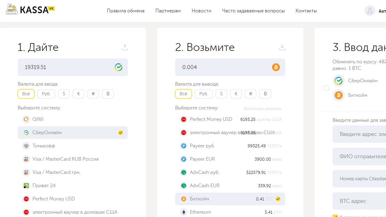386x217 pixels.
Task: Toggle the agreement checkbox under BTC address
Action: pyautogui.click(x=335, y=216)
